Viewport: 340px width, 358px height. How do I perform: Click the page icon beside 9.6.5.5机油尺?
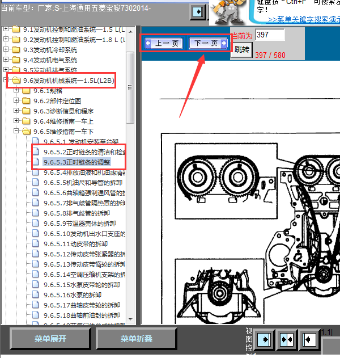pyautogui.click(x=36, y=182)
